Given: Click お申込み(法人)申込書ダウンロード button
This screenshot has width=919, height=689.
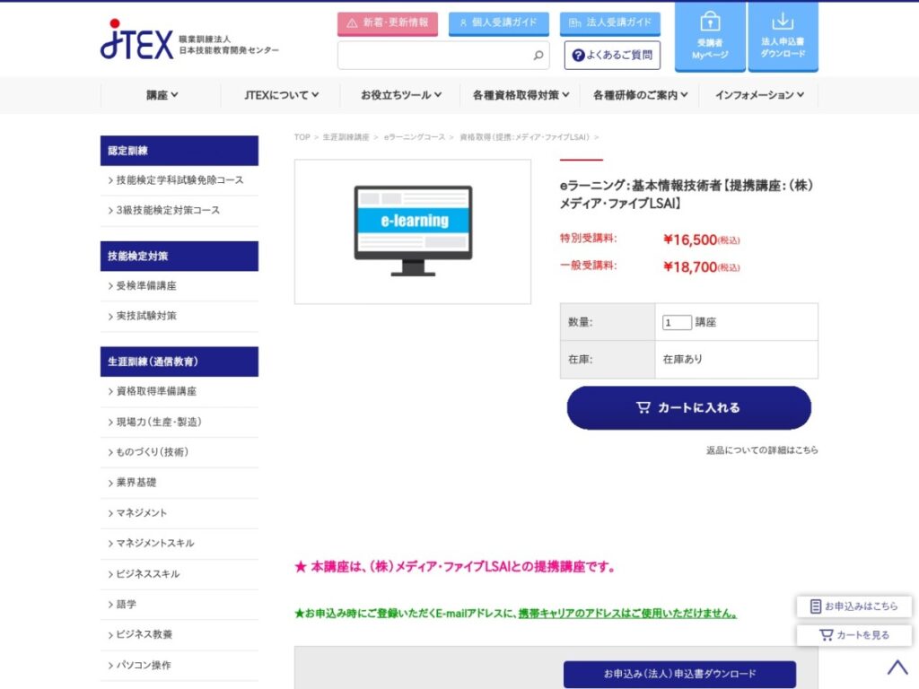Looking at the screenshot, I should (x=680, y=675).
